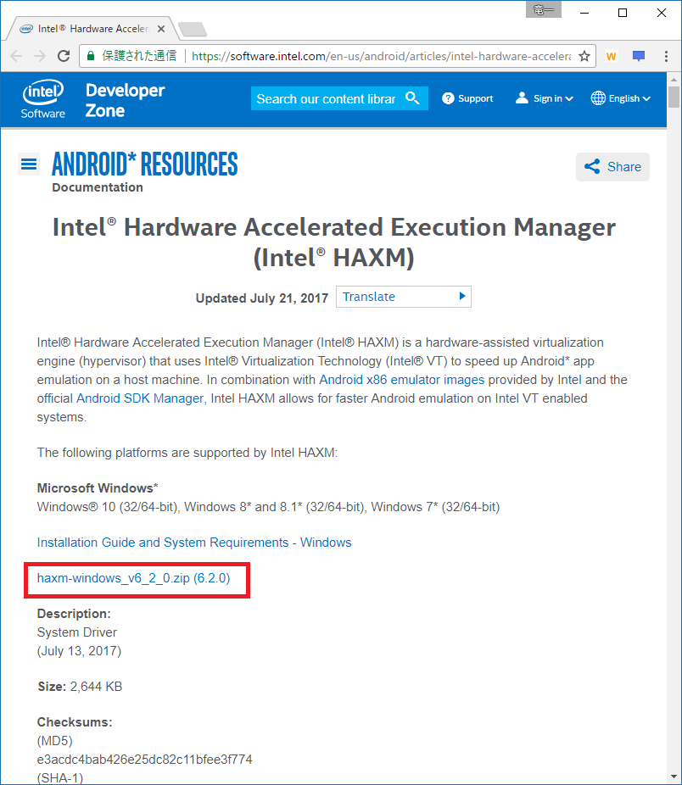Click the browser back arrow
The image size is (682, 785).
16,56
